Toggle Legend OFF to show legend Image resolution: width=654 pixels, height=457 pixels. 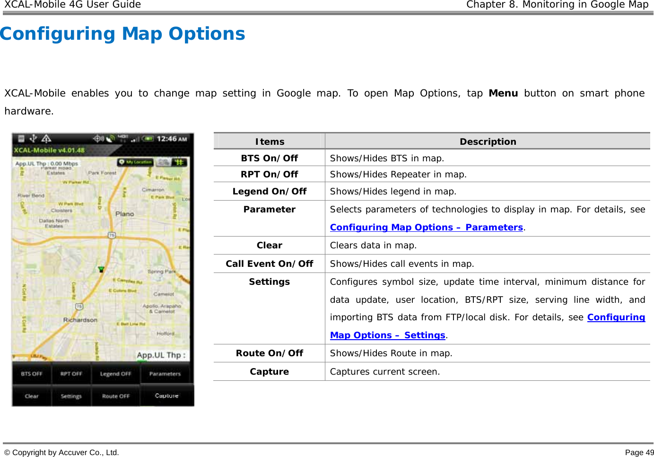pos(115,374)
